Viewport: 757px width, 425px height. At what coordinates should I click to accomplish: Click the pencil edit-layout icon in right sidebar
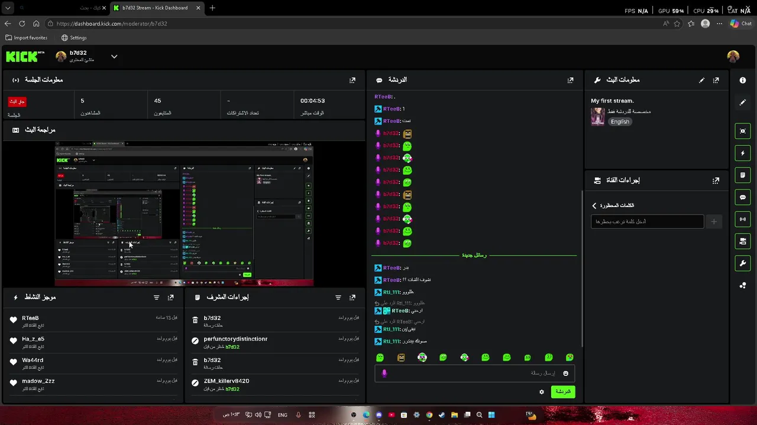(x=743, y=102)
